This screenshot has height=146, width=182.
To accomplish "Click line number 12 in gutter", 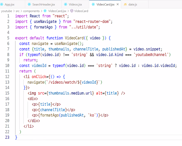I will click(x=7, y=76).
